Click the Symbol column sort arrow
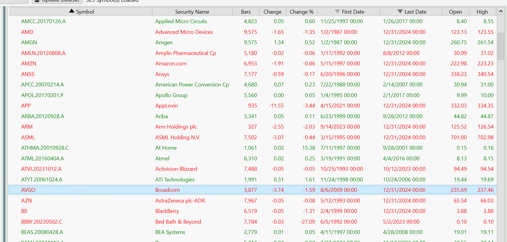The image size is (507, 242). 72,11
